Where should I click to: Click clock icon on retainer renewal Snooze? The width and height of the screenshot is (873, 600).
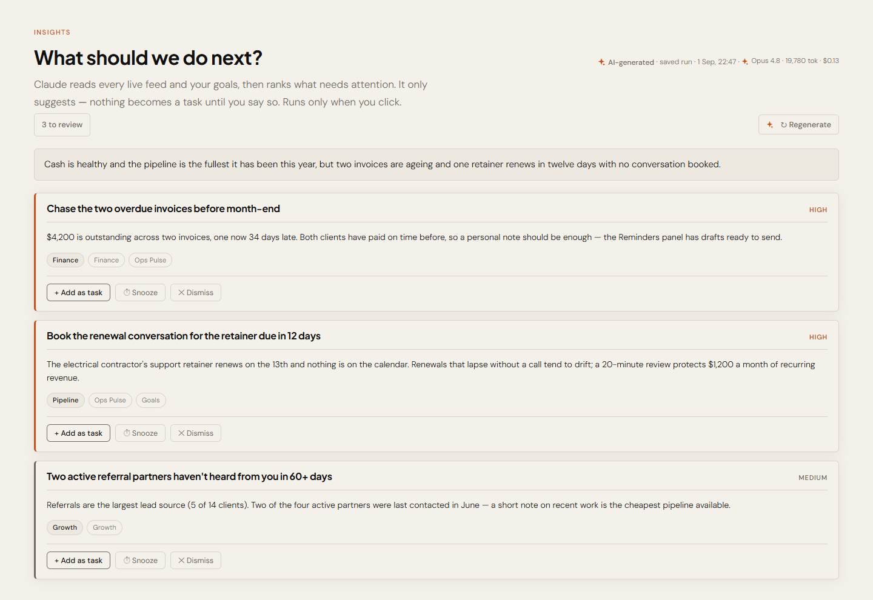[127, 433]
